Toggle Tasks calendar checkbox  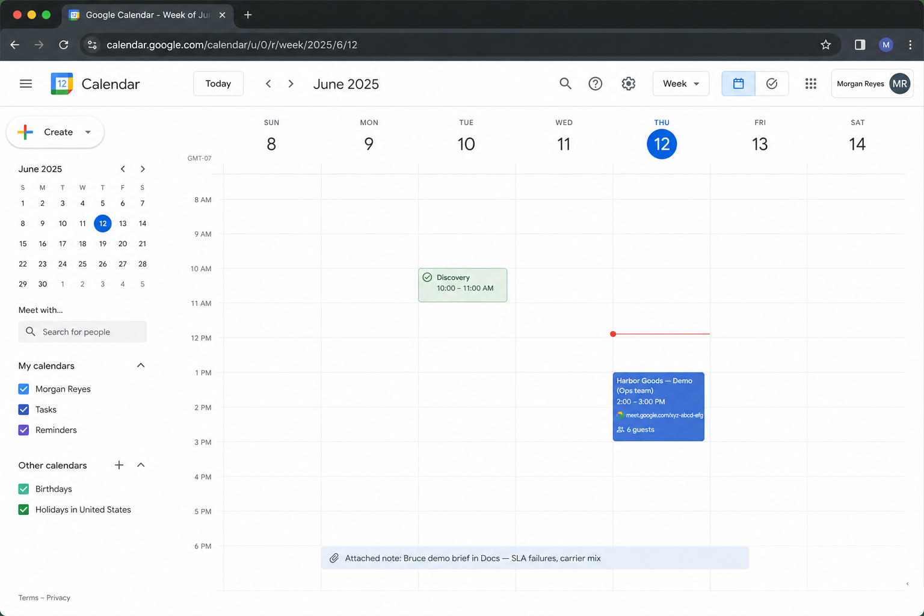(23, 410)
